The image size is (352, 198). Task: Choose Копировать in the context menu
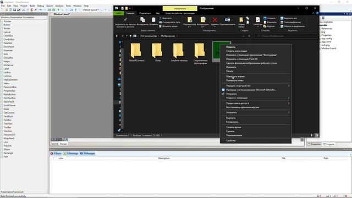(255, 122)
